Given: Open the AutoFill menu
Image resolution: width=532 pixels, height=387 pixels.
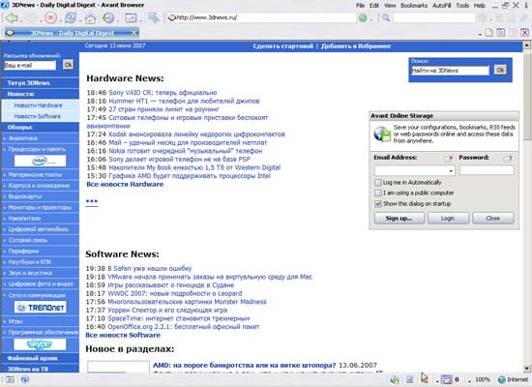Looking at the screenshot, I should click(x=441, y=6).
